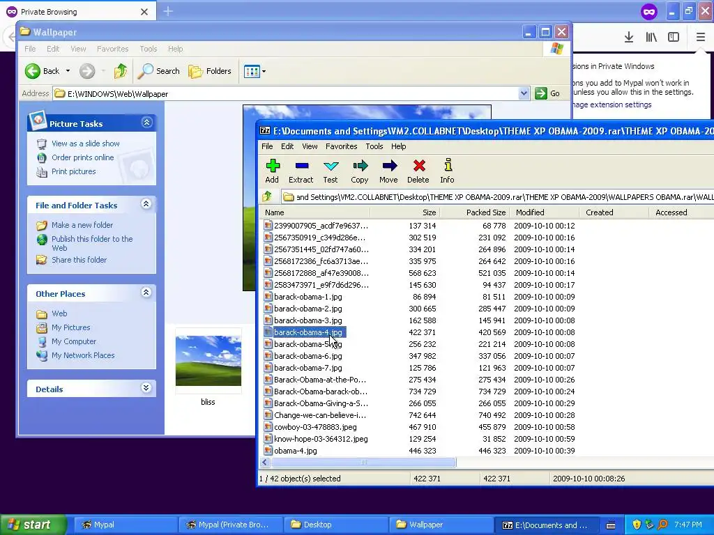The height and width of the screenshot is (535, 714).
Task: Click the Up folder icon in Wallpaper window
Action: point(120,71)
